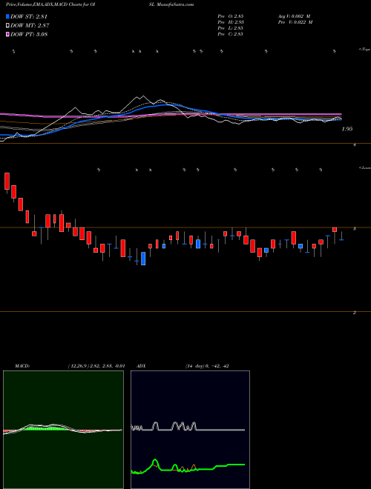Click the 'Pre L: 2.83' value

231,28
